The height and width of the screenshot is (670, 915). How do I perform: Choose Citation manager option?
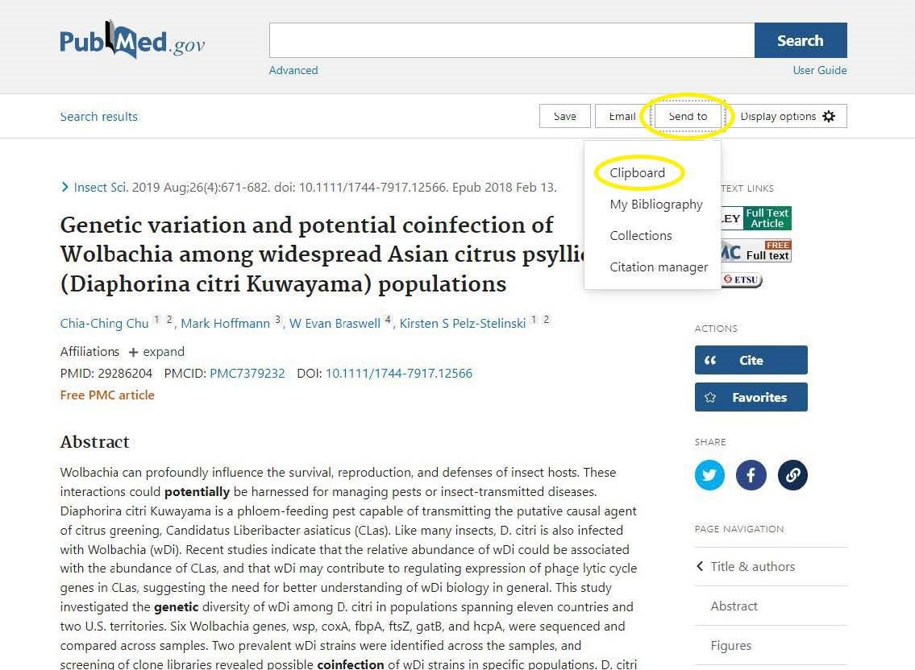pyautogui.click(x=658, y=267)
